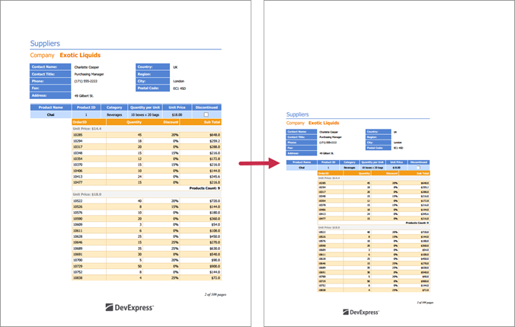Select the $648.0 sub total on left page
This screenshot has height=327, width=515.
[x=215, y=135]
